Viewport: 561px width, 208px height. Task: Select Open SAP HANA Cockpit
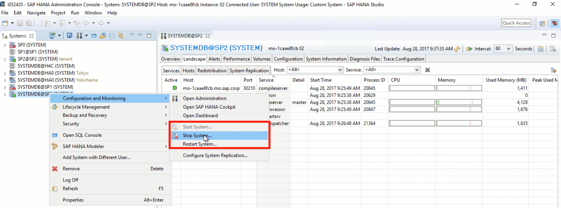pos(219,107)
